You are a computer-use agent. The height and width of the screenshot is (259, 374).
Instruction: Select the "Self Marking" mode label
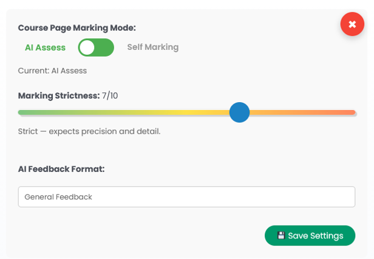pos(153,47)
